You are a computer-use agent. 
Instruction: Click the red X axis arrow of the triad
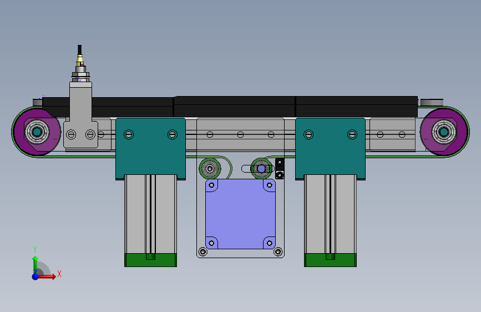47,276
